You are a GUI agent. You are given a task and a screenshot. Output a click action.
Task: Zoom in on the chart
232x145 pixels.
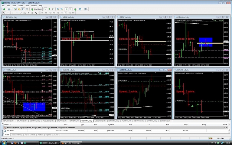coord(58,9)
